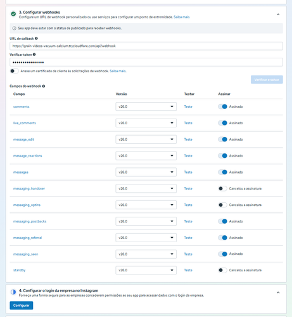Screen dimensions: 292x317
Task: Open version dropdown for message_edit
Action: coord(146,139)
